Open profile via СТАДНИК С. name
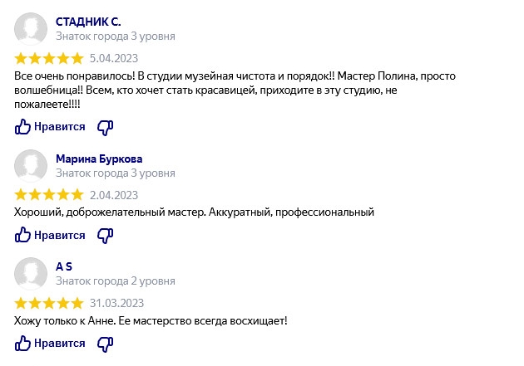This screenshot has height=366, width=524. pos(88,22)
